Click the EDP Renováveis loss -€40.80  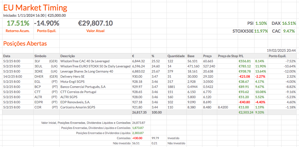[x=244, y=102]
